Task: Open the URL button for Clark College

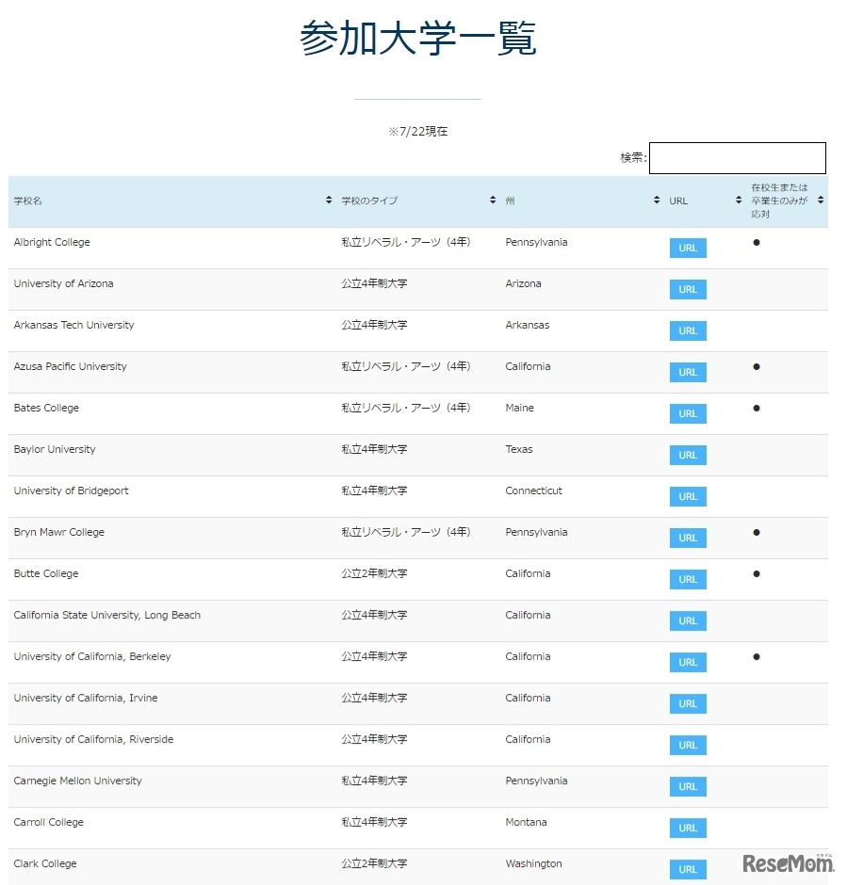Action: coord(687,869)
